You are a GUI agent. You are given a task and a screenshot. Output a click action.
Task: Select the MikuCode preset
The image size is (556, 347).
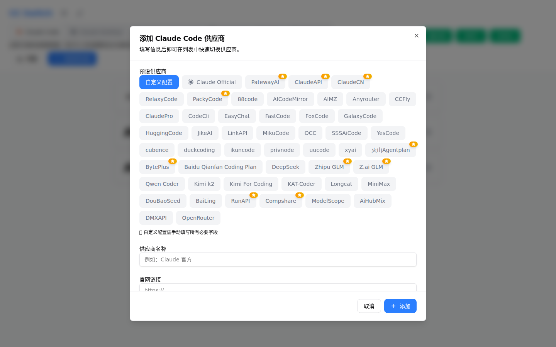pos(276,133)
